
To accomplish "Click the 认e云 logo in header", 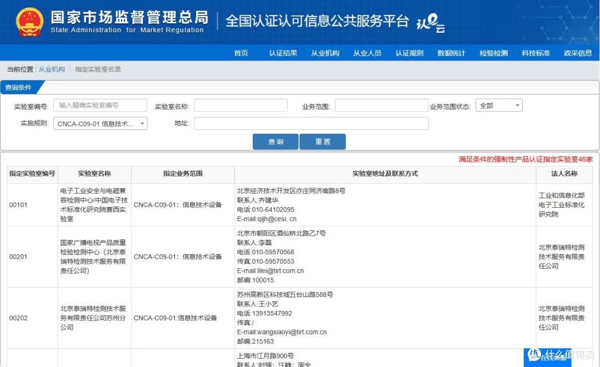I will 431,23.
